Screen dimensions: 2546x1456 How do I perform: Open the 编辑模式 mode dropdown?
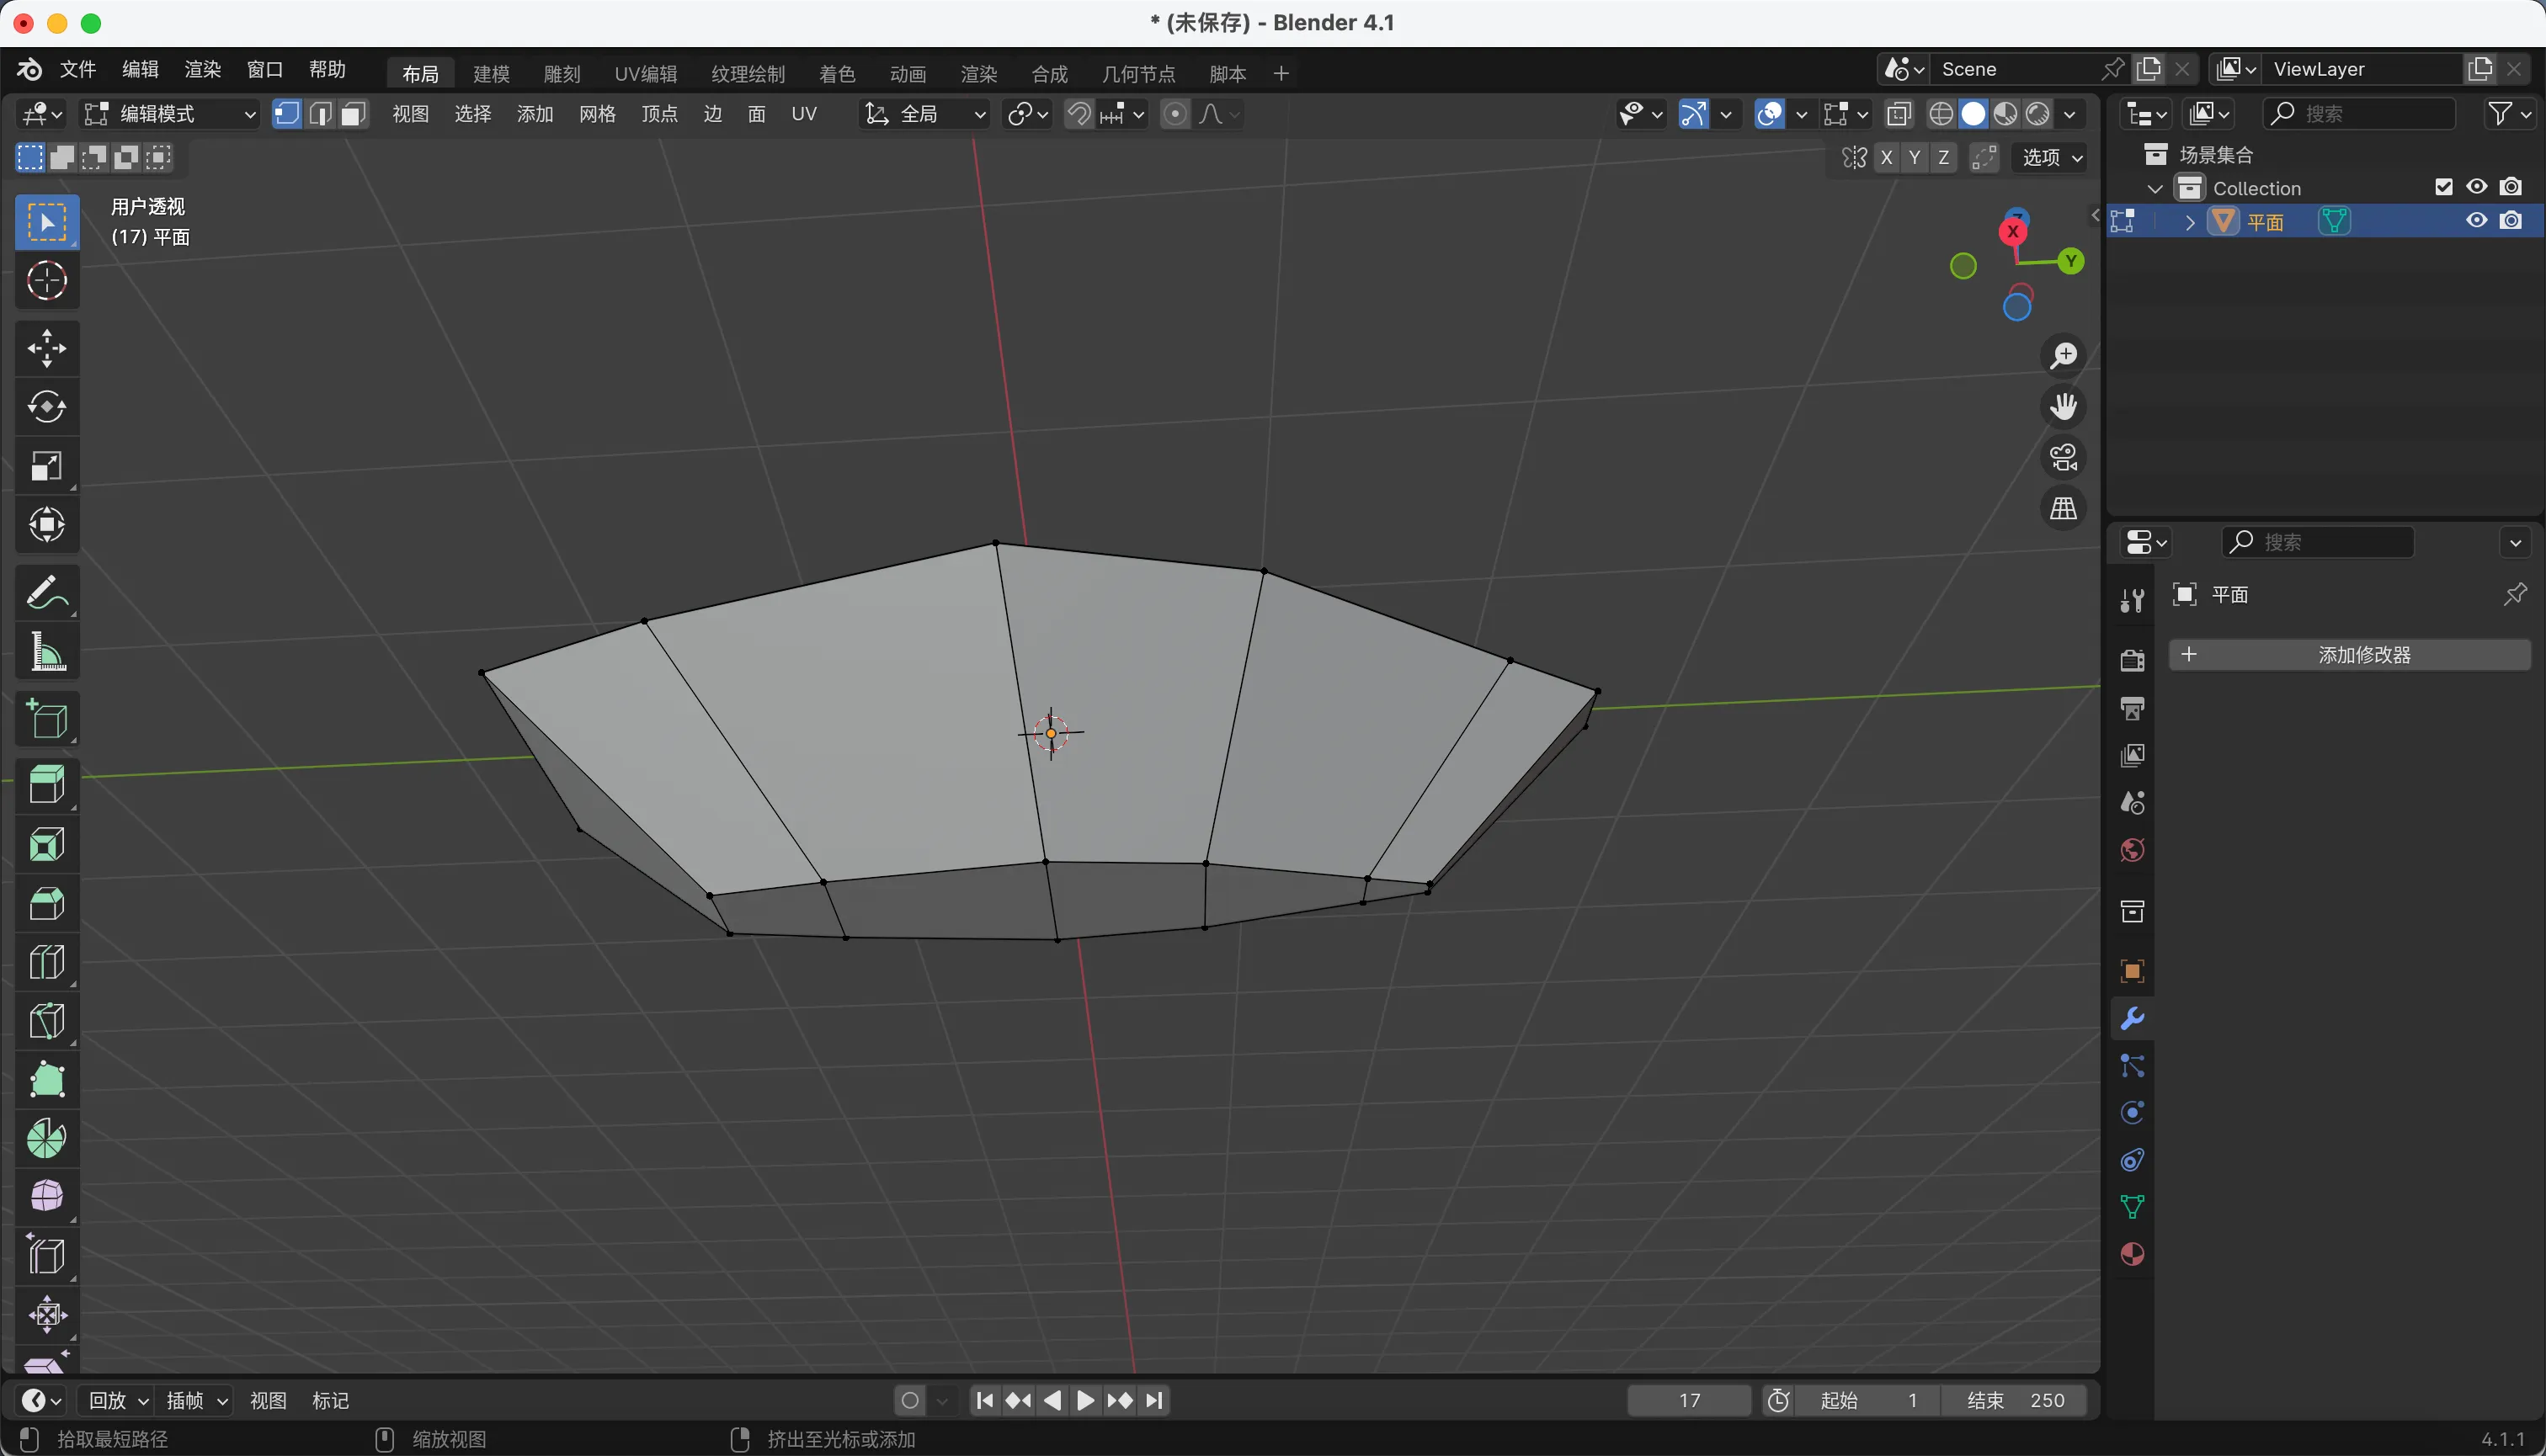tap(170, 114)
